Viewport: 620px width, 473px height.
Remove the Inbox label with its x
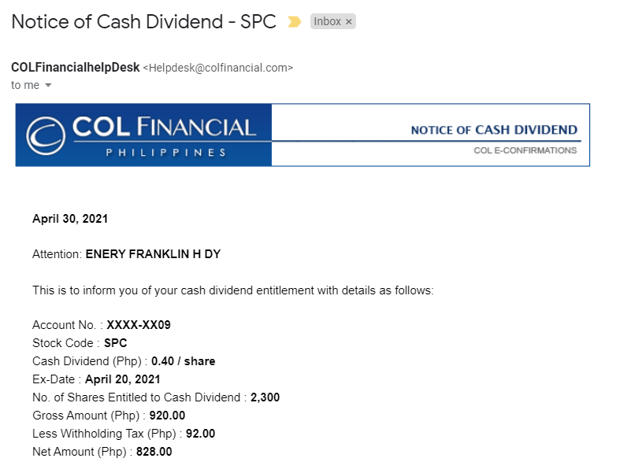[348, 22]
